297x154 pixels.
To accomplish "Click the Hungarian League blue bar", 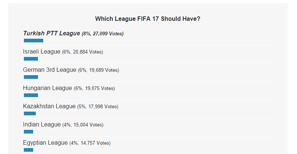I will [31, 95].
